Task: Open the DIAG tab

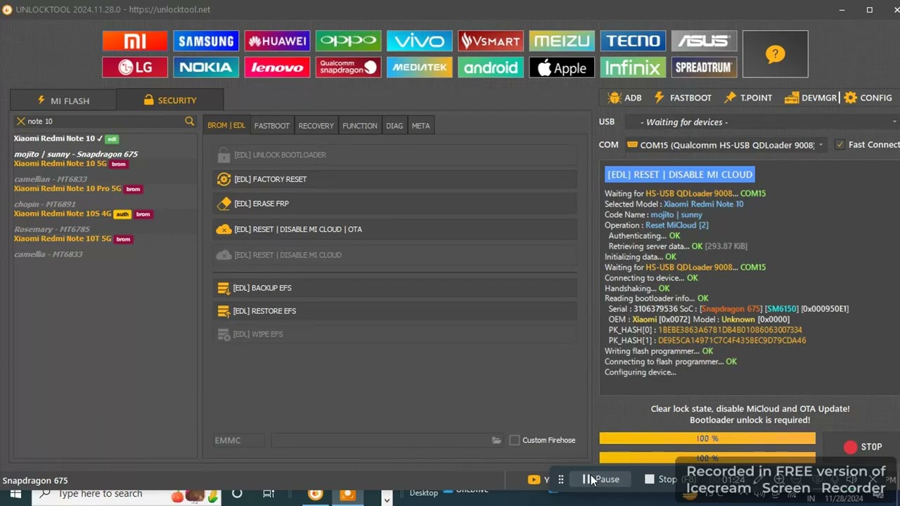Action: coord(394,126)
